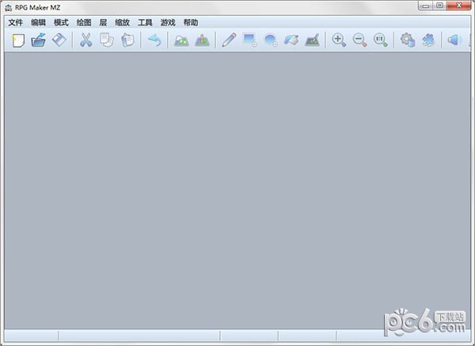The image size is (475, 346).
Task: Undo with the blue arrow icon
Action: pyautogui.click(x=154, y=40)
